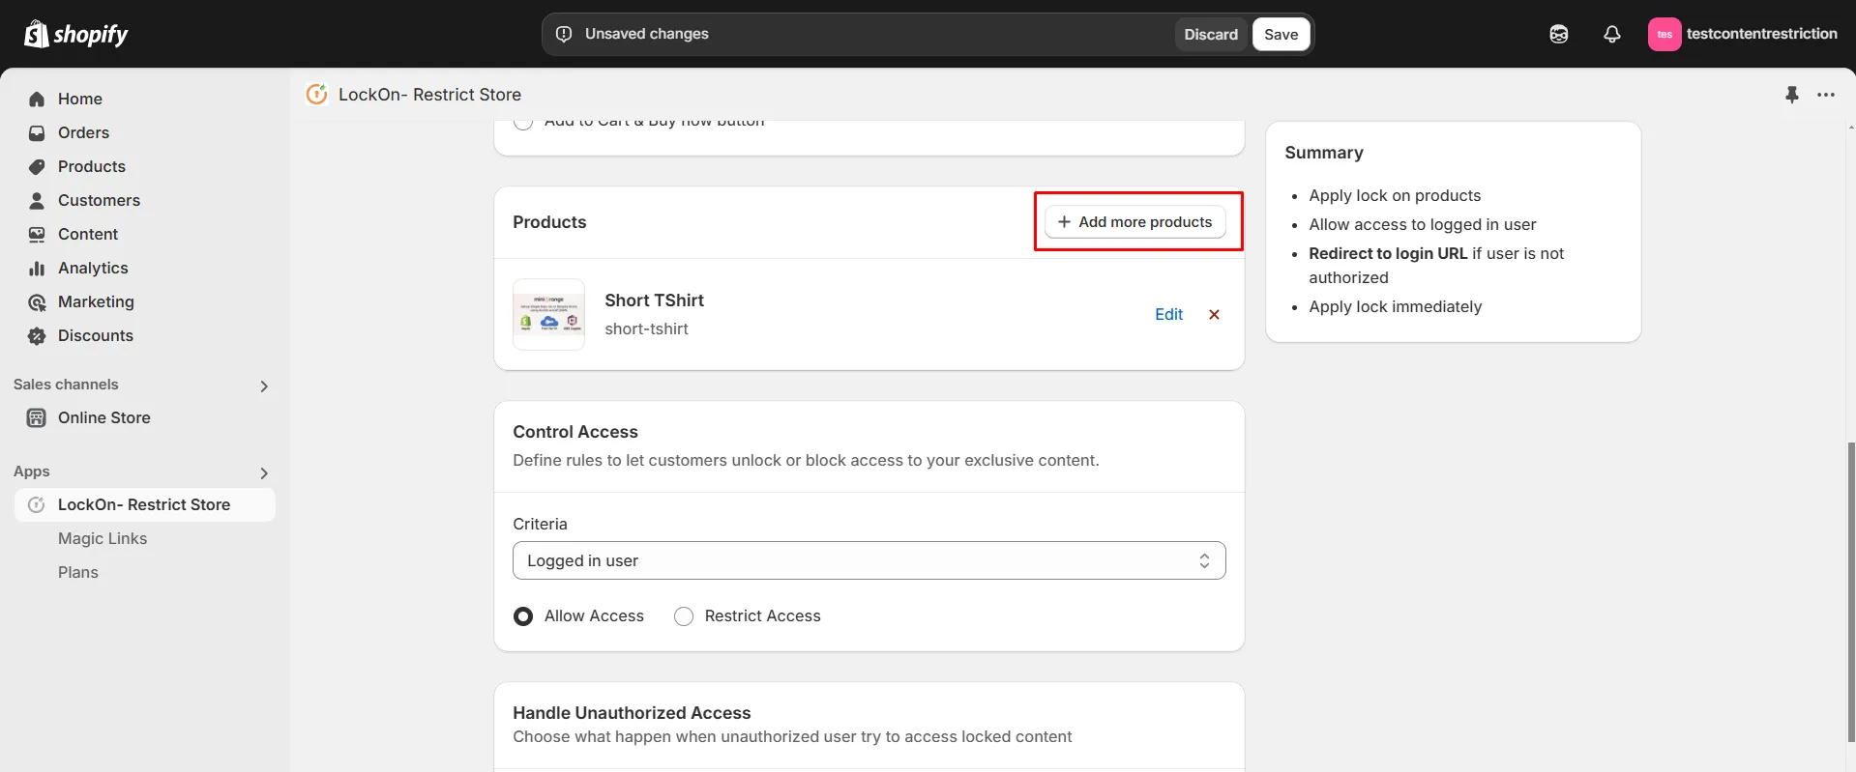The height and width of the screenshot is (772, 1856).
Task: Click the Home icon in the sidebar
Action: tap(37, 99)
